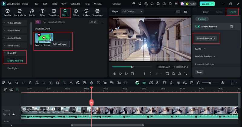Click the timeline zoom slider handle
Image resolution: width=242 pixels, height=127 pixels.
pos(210,83)
